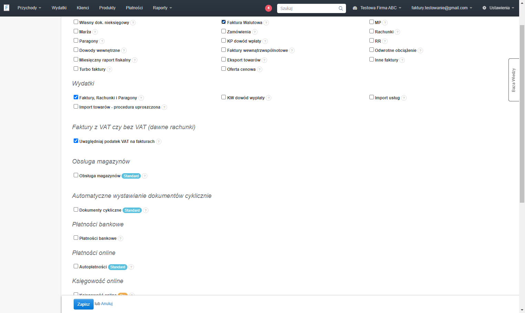Open help for Uwzględniaj podatek VAT
Viewport: 525px width, 313px height.
[x=159, y=142]
